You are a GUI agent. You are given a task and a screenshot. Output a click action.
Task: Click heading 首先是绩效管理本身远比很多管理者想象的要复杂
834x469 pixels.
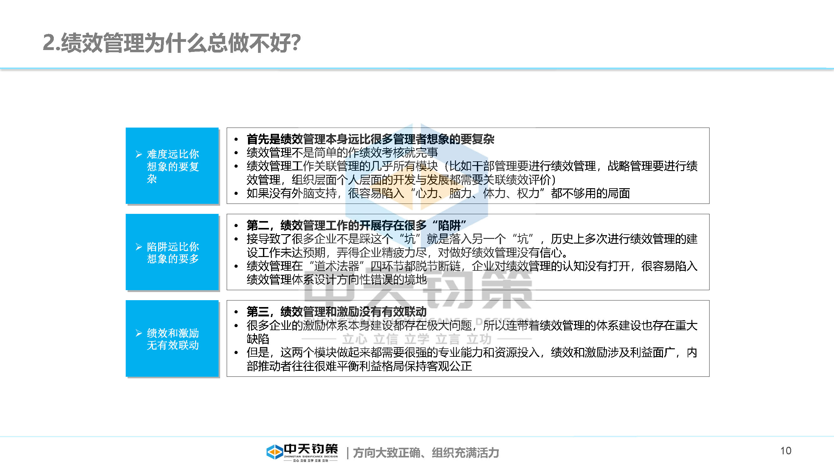point(370,139)
